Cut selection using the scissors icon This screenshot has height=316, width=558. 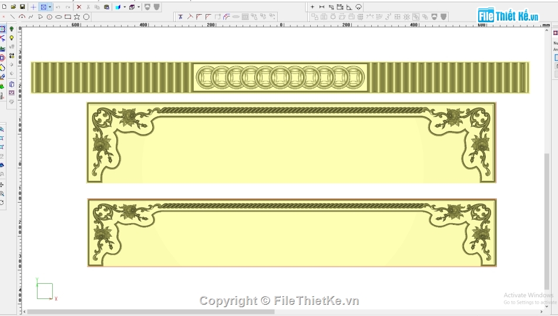pos(88,7)
